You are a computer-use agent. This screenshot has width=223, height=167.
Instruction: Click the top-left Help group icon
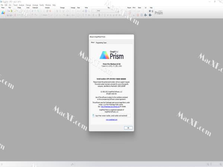[x=150, y=11]
